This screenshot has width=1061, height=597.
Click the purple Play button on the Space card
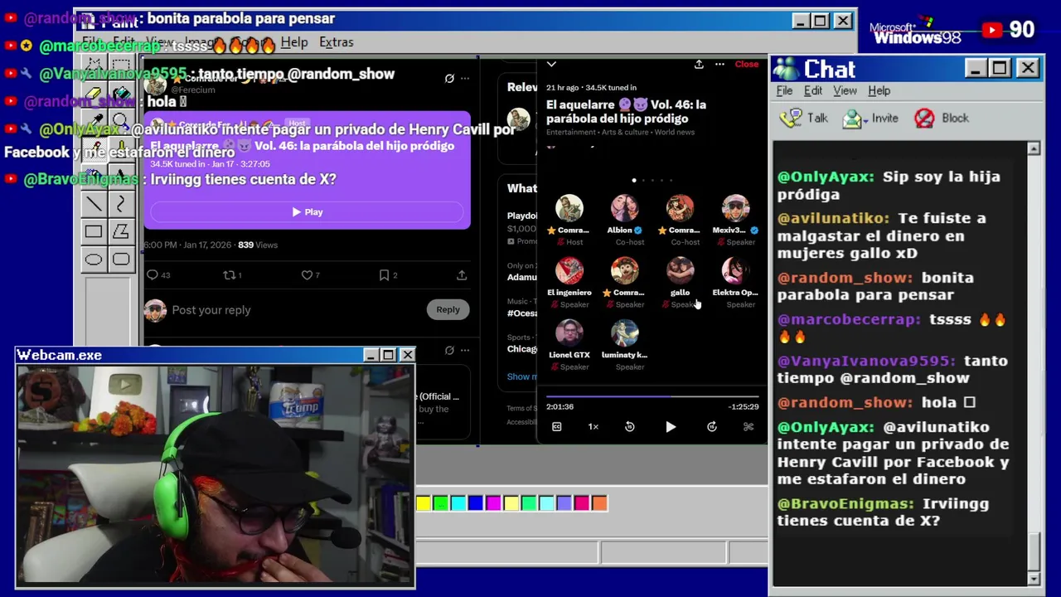point(308,211)
